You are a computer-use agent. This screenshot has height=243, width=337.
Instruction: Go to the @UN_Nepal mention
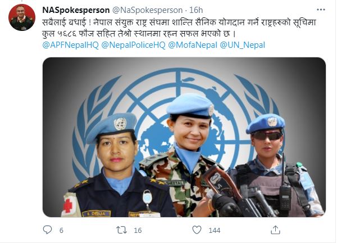(243, 45)
